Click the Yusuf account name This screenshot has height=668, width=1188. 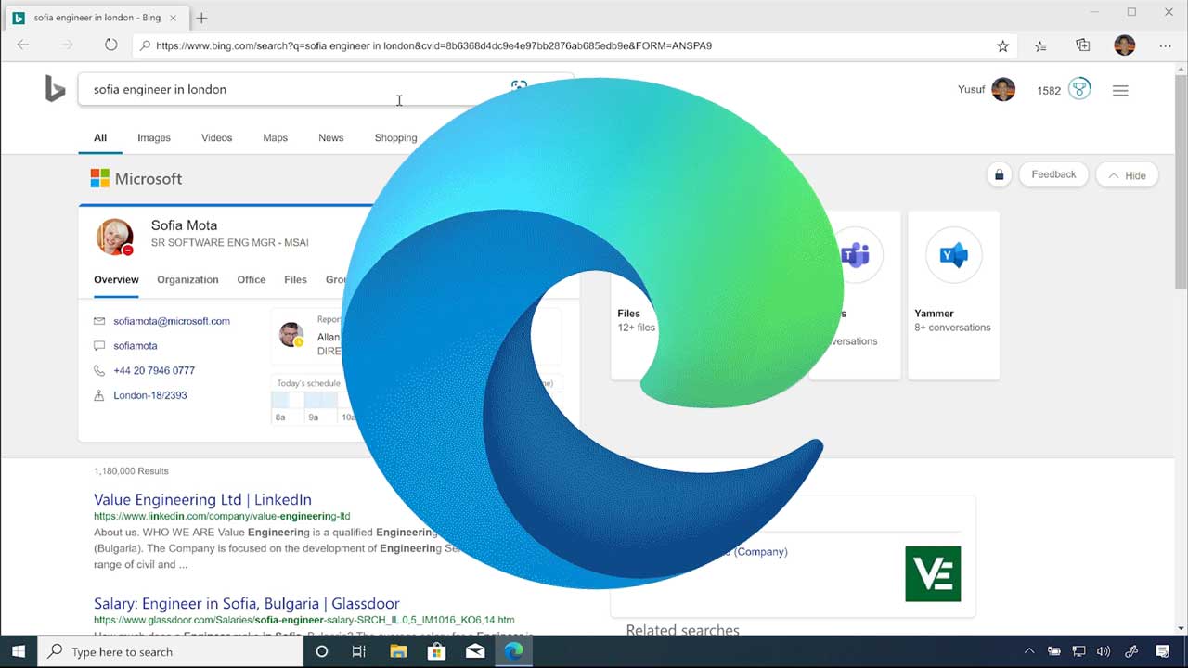pyautogui.click(x=971, y=90)
